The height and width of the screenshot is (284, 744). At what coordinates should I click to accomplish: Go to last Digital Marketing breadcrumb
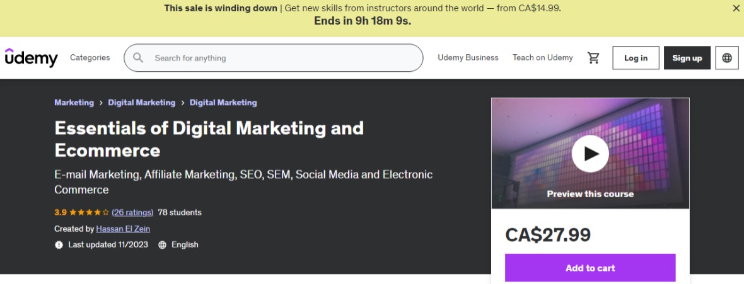[x=223, y=103]
